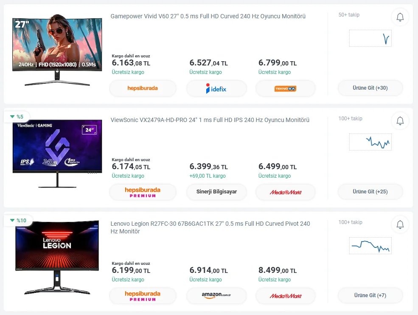Open the hepsiburada offer for Gamepower monitor
The width and height of the screenshot is (418, 315).
[x=143, y=88]
